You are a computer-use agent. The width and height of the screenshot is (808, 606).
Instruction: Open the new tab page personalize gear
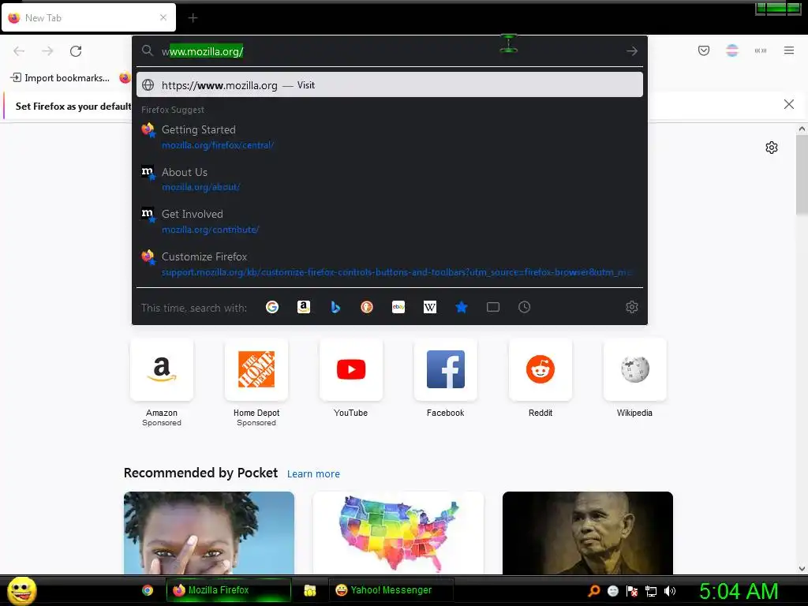click(772, 148)
